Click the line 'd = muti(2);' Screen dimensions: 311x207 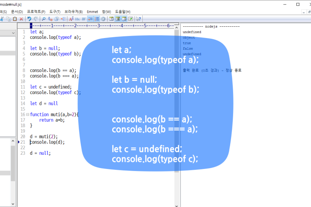tap(44, 137)
